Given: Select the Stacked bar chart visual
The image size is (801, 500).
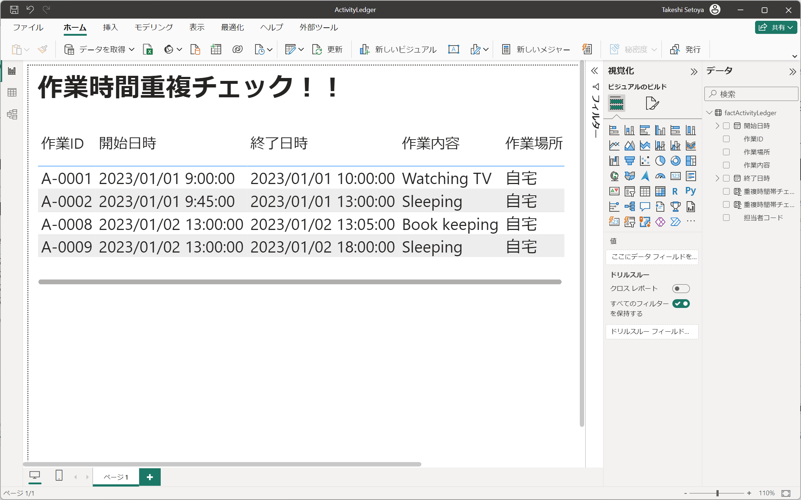Looking at the screenshot, I should tap(614, 130).
